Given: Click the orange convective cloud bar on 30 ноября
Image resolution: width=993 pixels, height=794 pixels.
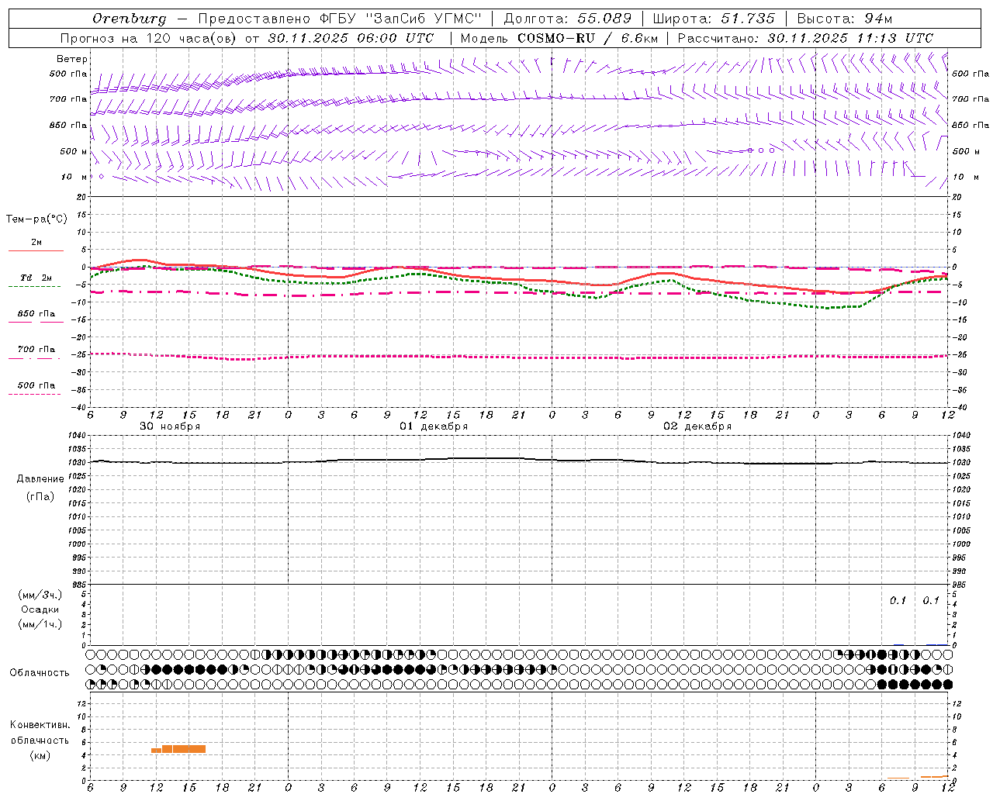Looking at the screenshot, I should coord(178,749).
